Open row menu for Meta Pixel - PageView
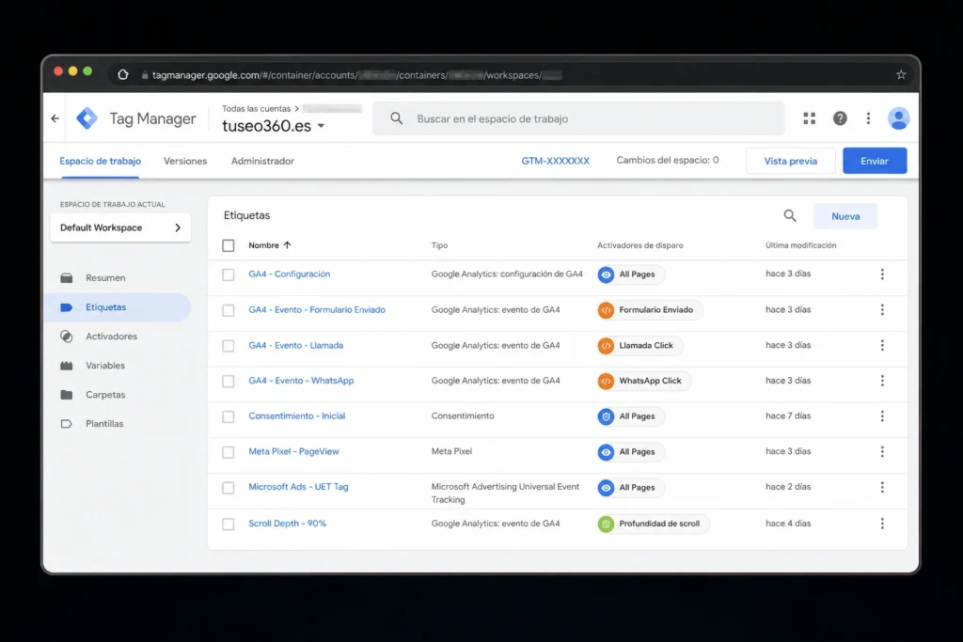The width and height of the screenshot is (963, 642). coord(882,452)
